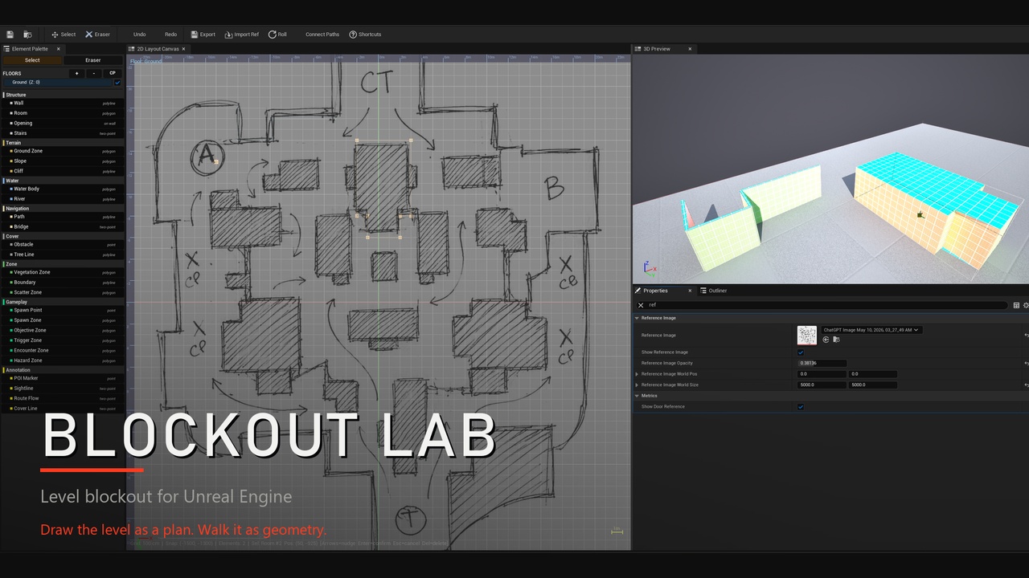
Task: Reset Reference Image Opacity to default
Action: [1026, 363]
